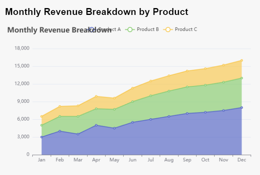Click the Sep label on x-axis

click(x=187, y=160)
